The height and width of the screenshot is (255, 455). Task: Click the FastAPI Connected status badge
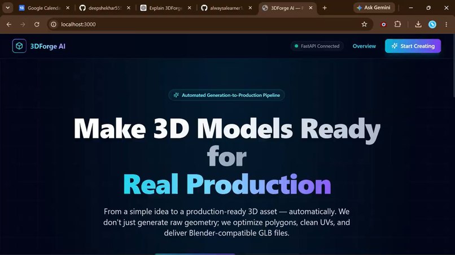coord(317,46)
